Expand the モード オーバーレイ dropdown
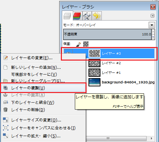159x142 pixels. click(x=152, y=25)
